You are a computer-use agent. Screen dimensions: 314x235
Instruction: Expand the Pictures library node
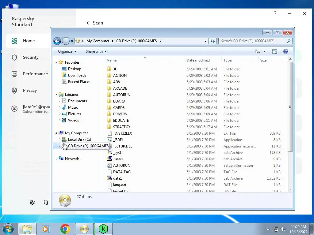click(x=59, y=114)
